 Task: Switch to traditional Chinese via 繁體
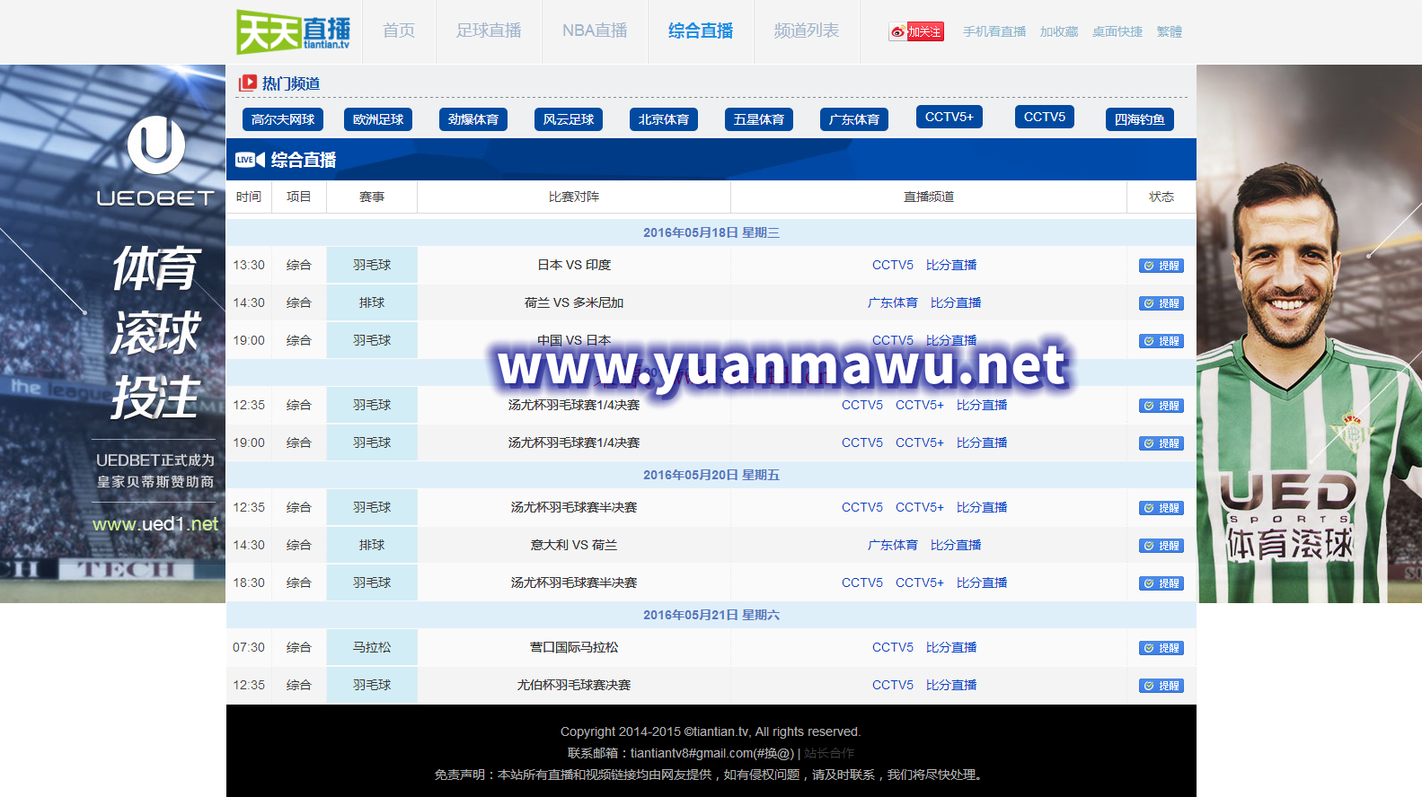click(x=1170, y=31)
